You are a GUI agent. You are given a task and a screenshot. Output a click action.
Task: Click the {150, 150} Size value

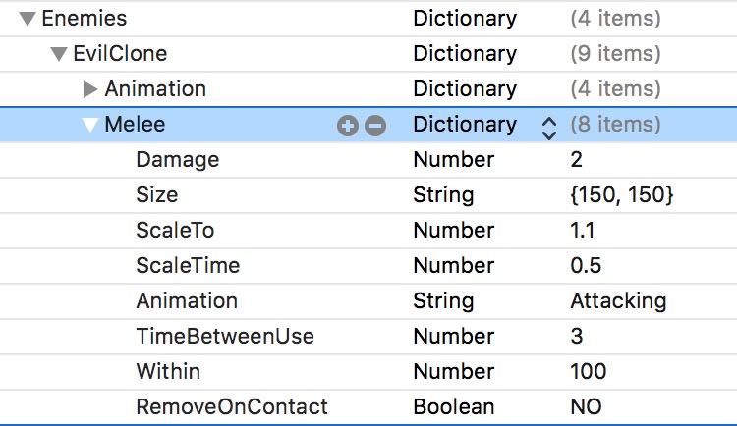pos(622,195)
